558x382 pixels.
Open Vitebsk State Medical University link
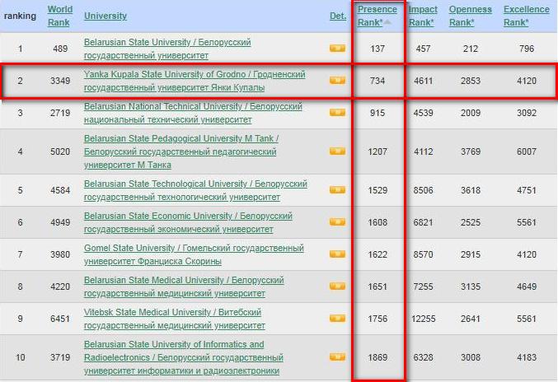coord(175,319)
